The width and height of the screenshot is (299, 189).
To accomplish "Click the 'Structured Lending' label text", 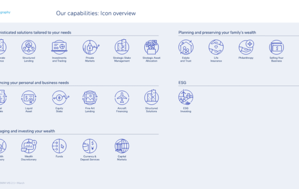I will tap(29, 59).
